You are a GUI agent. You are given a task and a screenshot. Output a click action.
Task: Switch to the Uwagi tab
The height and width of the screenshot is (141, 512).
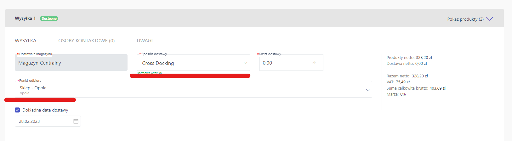point(145,41)
